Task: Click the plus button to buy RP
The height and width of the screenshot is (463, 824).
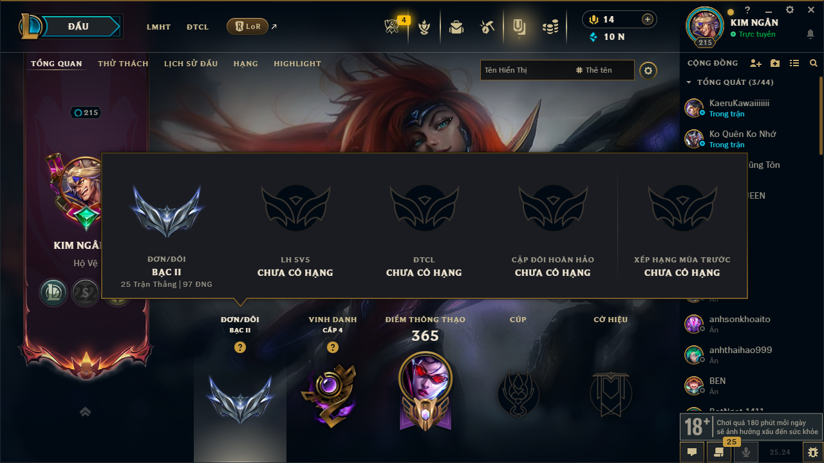Action: tap(648, 19)
